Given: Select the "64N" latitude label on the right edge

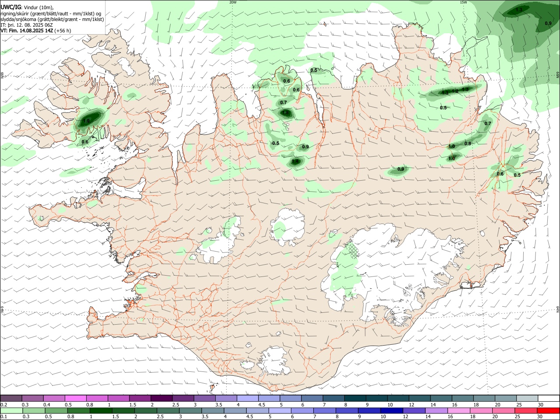Looking at the screenshot, I should [558, 309].
